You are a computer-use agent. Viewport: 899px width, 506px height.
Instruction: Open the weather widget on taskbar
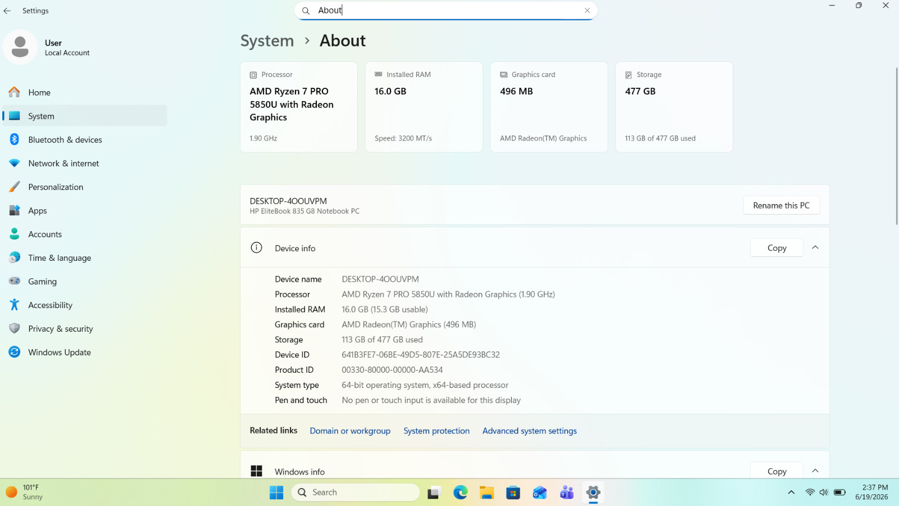[x=25, y=493]
